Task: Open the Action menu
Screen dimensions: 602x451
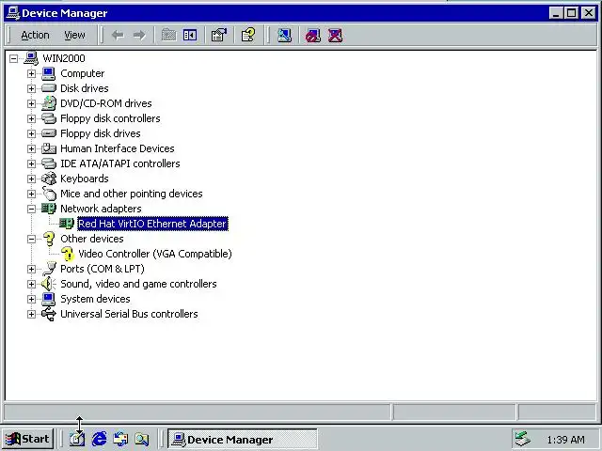Action: (x=35, y=36)
